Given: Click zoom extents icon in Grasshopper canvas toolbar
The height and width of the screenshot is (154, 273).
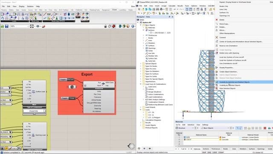Looking at the screenshot, I should point(32,26).
